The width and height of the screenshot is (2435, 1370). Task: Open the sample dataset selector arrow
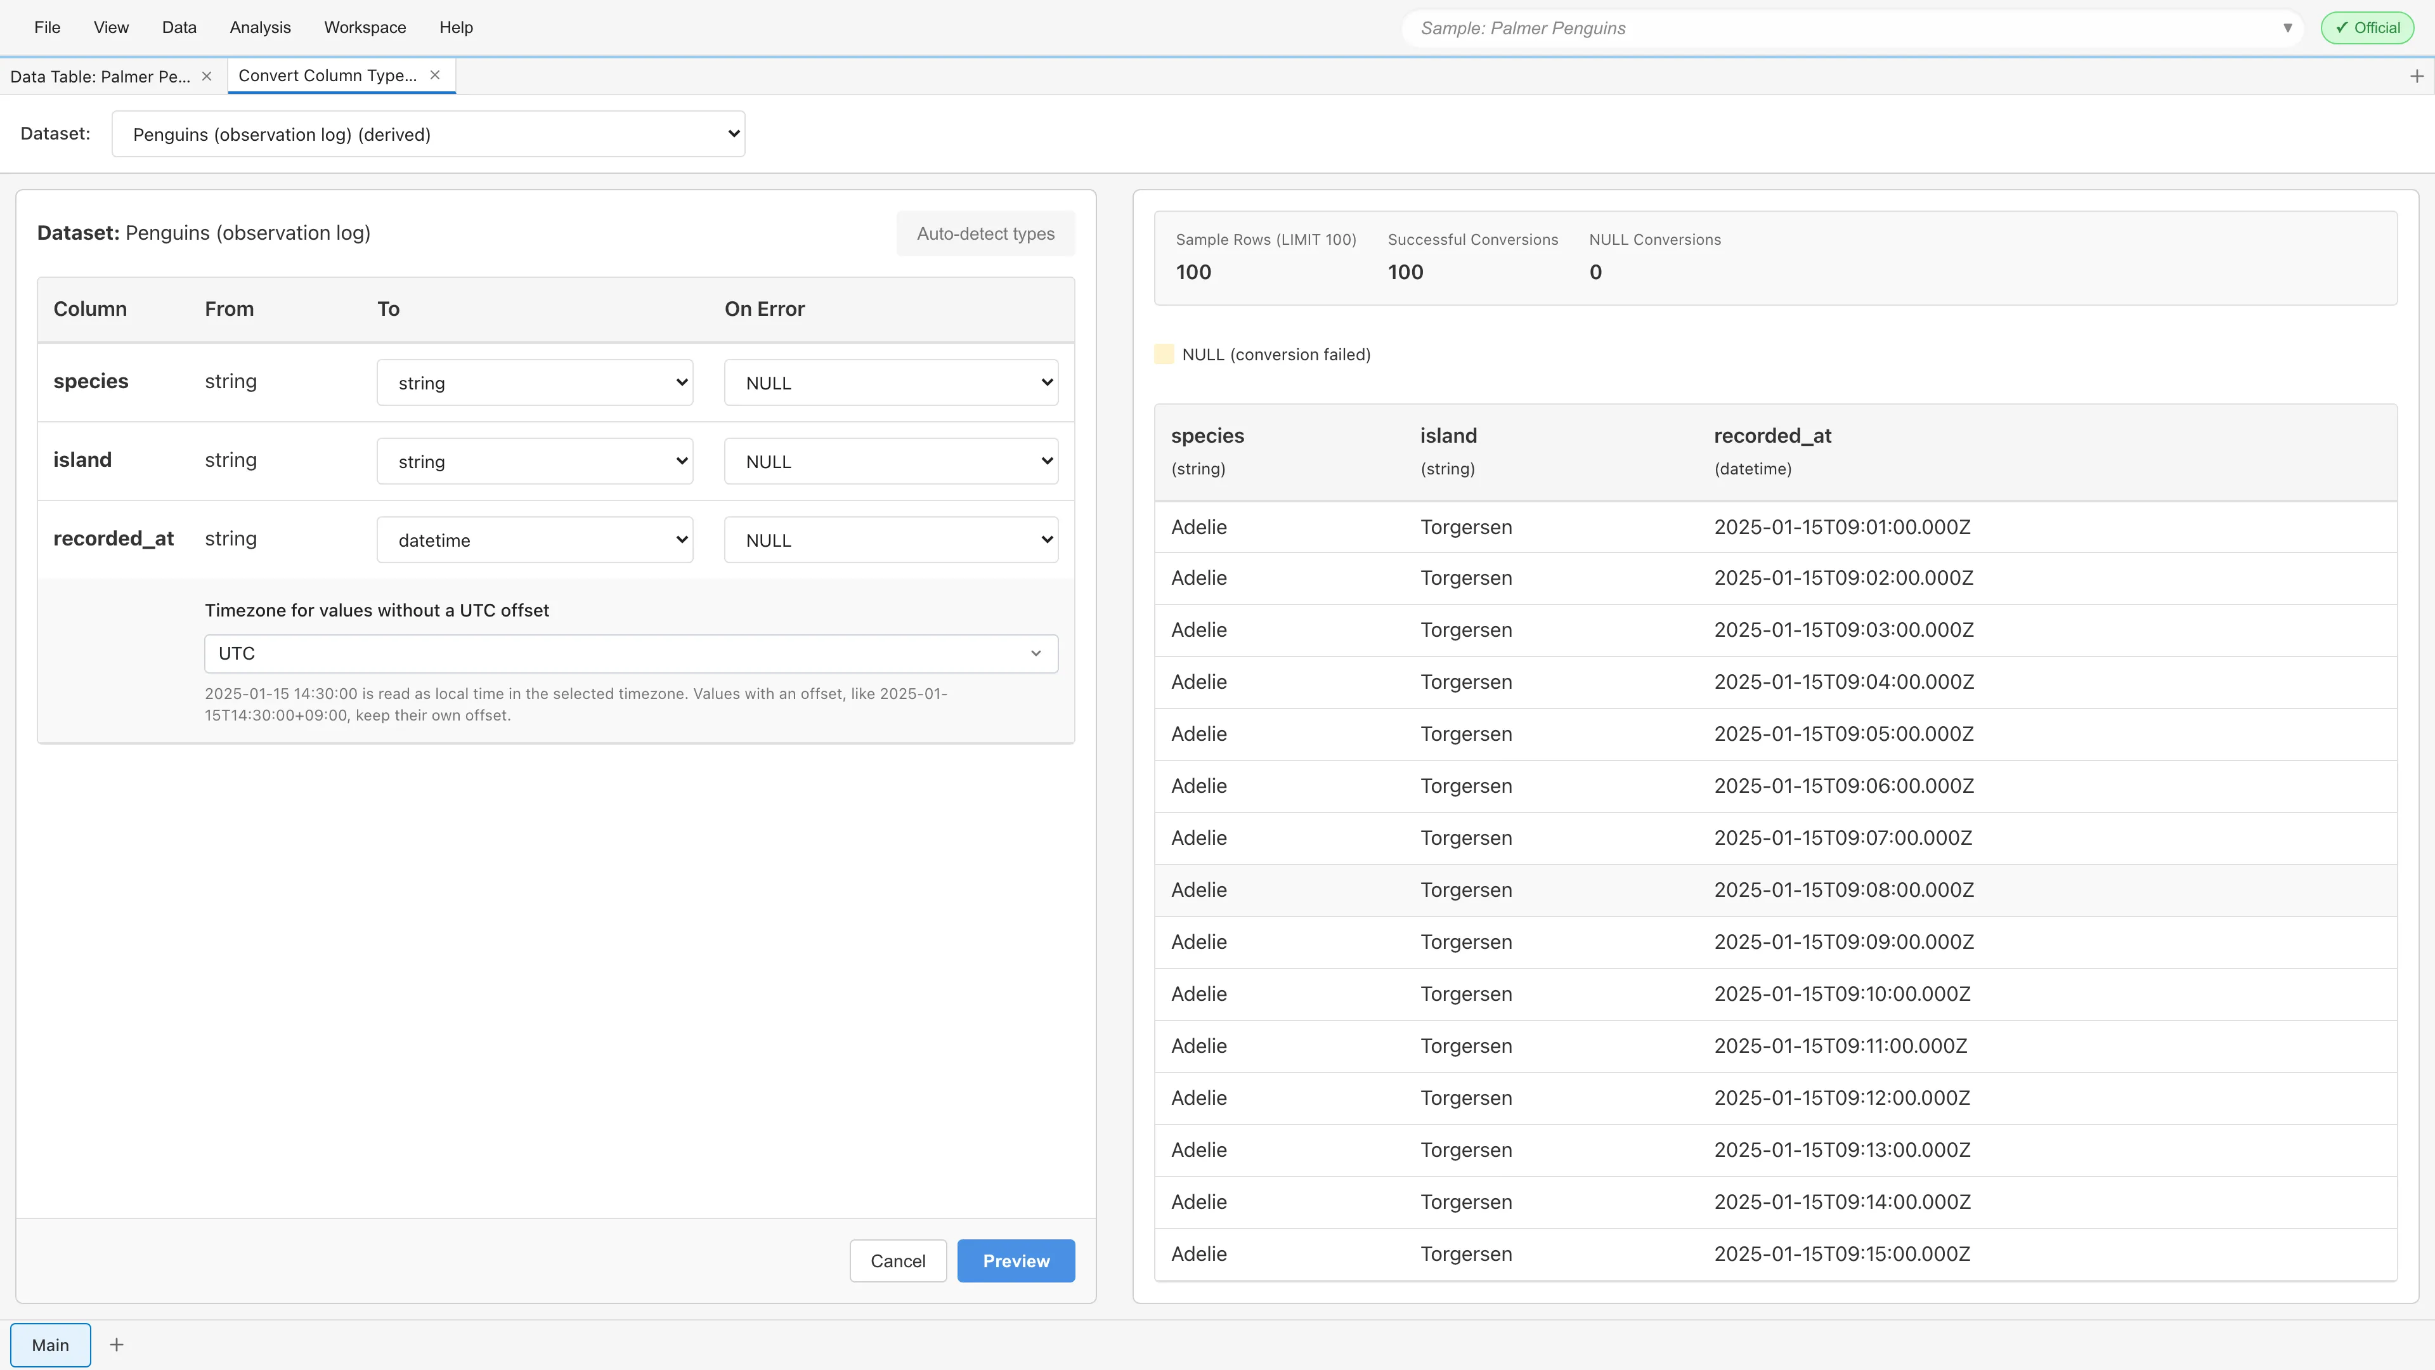coord(2287,27)
